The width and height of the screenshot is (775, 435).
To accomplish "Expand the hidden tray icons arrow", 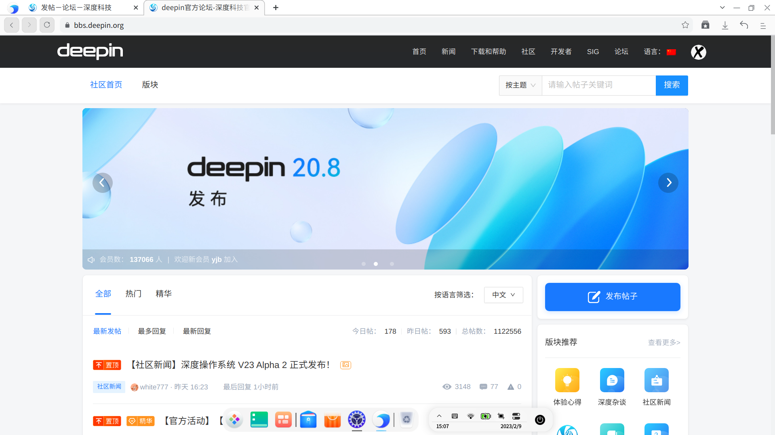I will point(439,416).
